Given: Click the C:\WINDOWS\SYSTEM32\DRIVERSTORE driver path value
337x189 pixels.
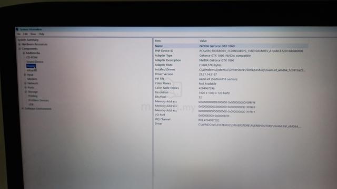Looking at the screenshot, I should tap(250, 125).
